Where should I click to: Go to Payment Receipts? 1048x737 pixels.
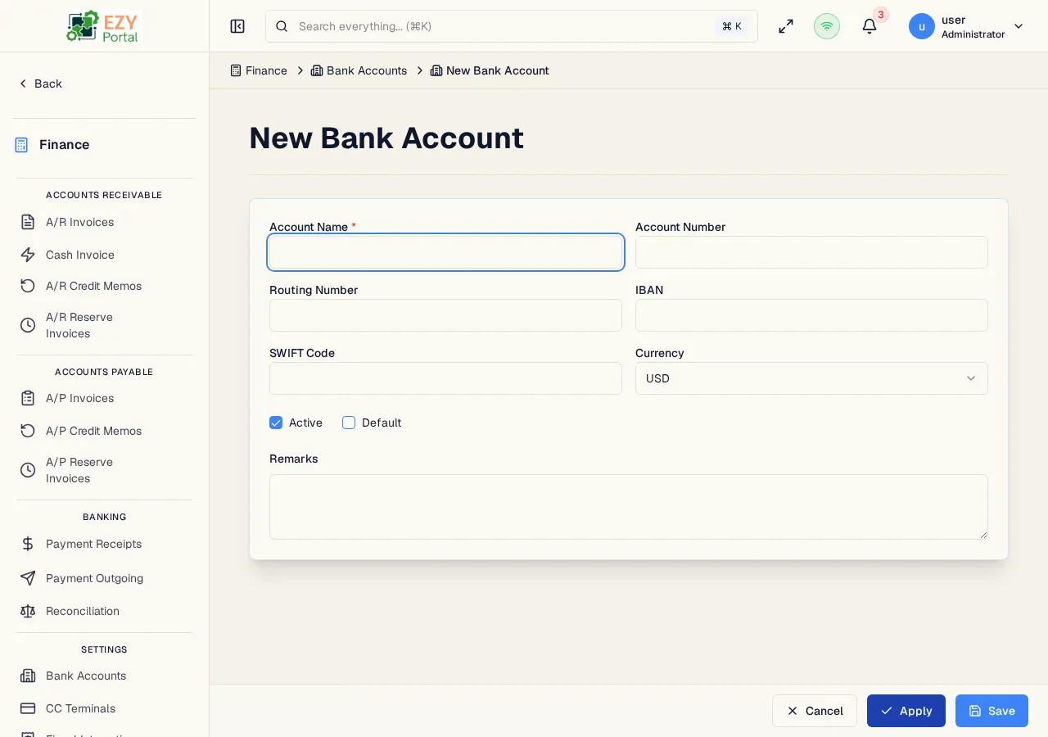pyautogui.click(x=93, y=544)
